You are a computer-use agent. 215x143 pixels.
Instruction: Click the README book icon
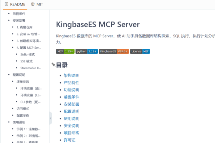tap(6, 4)
